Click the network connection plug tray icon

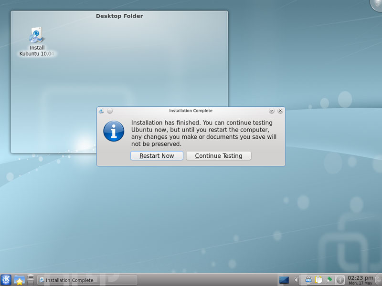(329, 280)
